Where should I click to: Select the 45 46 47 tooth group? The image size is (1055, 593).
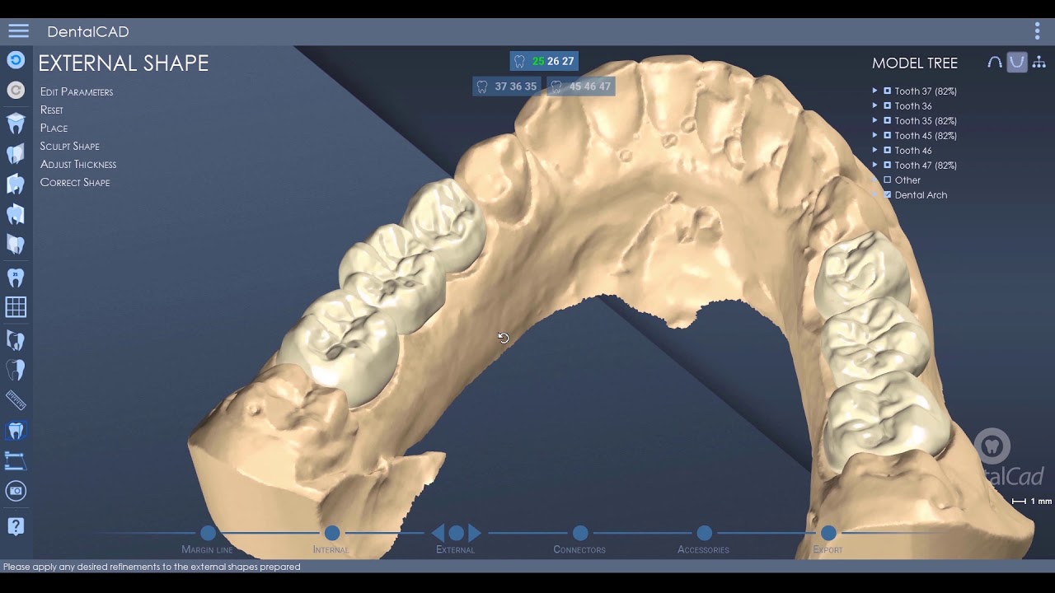pyautogui.click(x=581, y=86)
